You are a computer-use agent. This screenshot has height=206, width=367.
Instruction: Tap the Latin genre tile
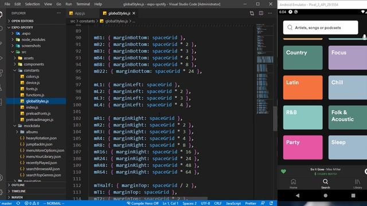(x=303, y=88)
